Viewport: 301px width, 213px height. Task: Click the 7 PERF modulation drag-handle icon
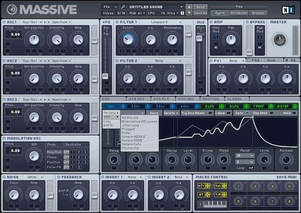270,106
